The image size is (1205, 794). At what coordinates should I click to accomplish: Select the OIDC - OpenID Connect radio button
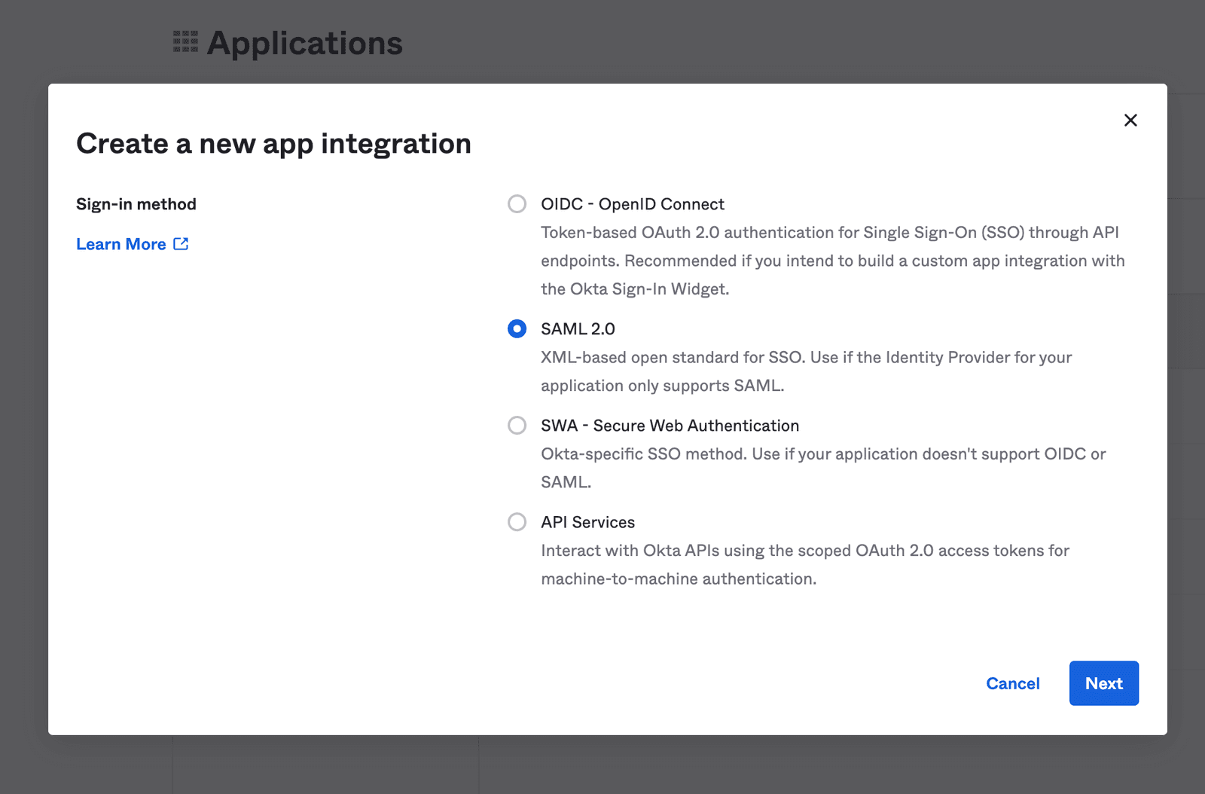tap(517, 203)
